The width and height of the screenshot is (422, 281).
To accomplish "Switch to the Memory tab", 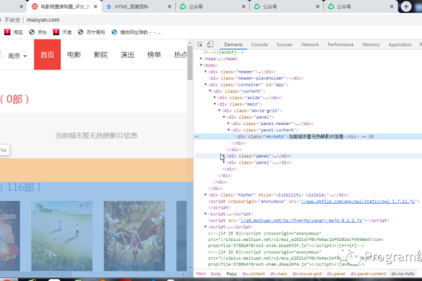I will point(371,44).
